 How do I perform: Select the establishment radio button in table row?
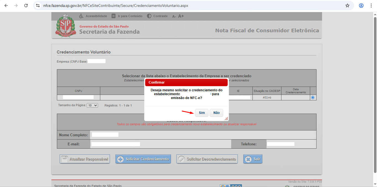click(x=313, y=98)
